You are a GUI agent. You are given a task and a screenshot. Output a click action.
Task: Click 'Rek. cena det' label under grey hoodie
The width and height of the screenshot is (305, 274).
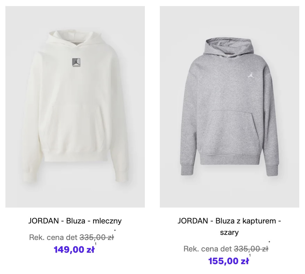pyautogui.click(x=208, y=249)
